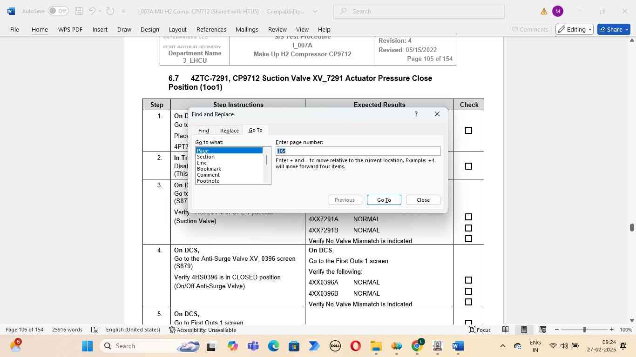Switch to Read Mode view icon
The image size is (636, 357).
coord(505,330)
